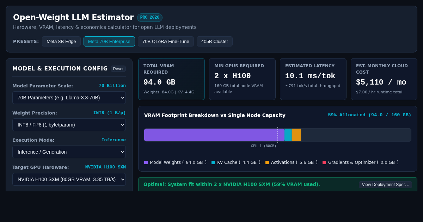The height and width of the screenshot is (222, 423).
Task: Apply the 70B QLoRA Fine-Tune preset
Action: click(x=166, y=42)
